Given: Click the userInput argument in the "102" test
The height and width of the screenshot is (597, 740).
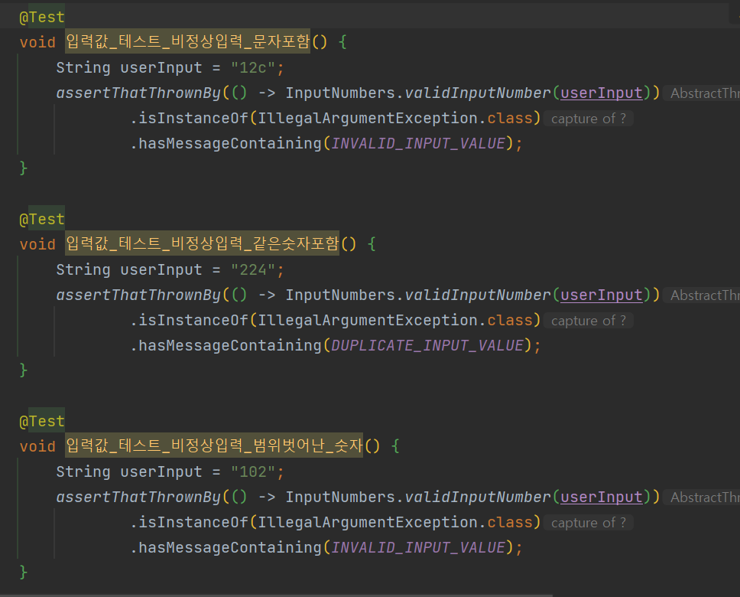Looking at the screenshot, I should point(602,497).
